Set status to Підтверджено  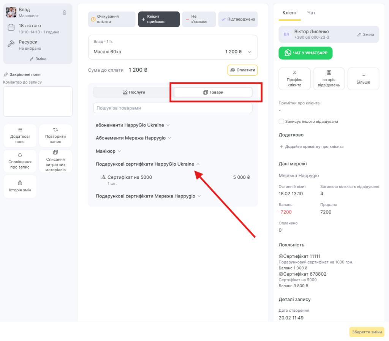tap(238, 19)
